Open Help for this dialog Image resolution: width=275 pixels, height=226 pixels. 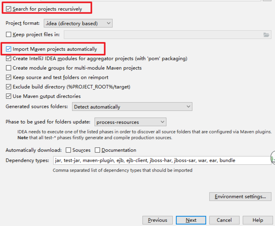[x=257, y=220]
